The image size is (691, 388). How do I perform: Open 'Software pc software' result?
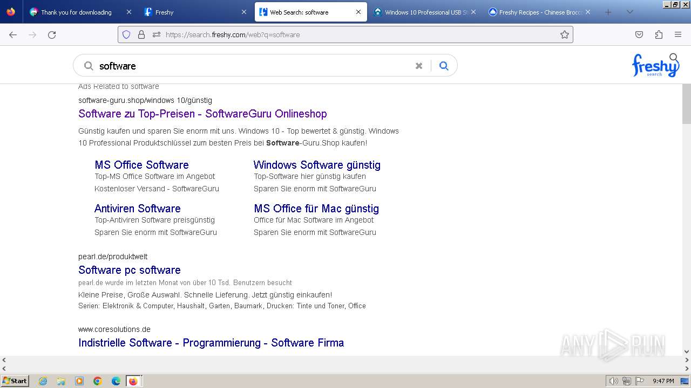[x=130, y=270]
